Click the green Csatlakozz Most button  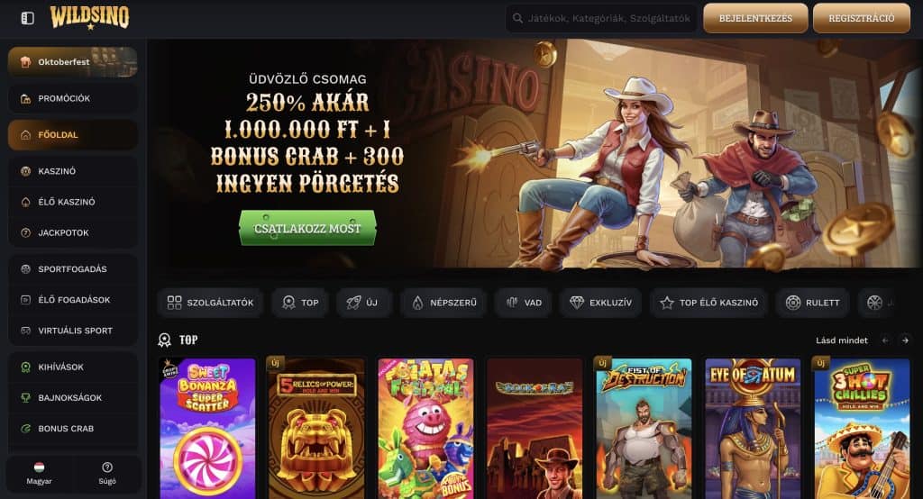pyautogui.click(x=307, y=228)
